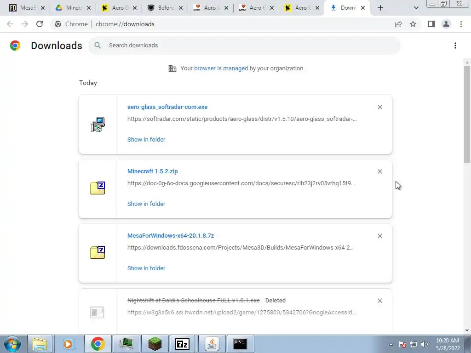Image resolution: width=471 pixels, height=353 pixels.
Task: Click the network tray icon
Action: [x=414, y=344]
